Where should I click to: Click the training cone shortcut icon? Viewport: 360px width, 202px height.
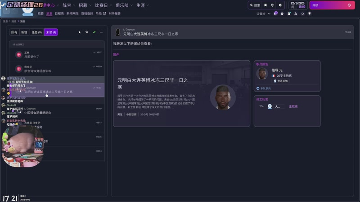coord(296,14)
